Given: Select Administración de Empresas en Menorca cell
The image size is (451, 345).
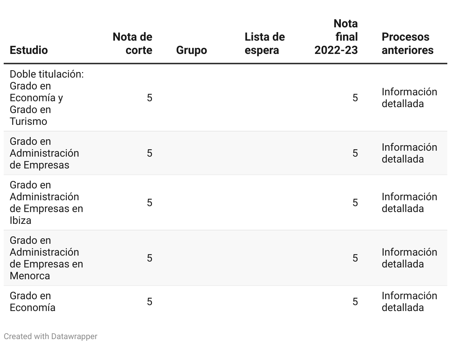Looking at the screenshot, I should [46, 258].
